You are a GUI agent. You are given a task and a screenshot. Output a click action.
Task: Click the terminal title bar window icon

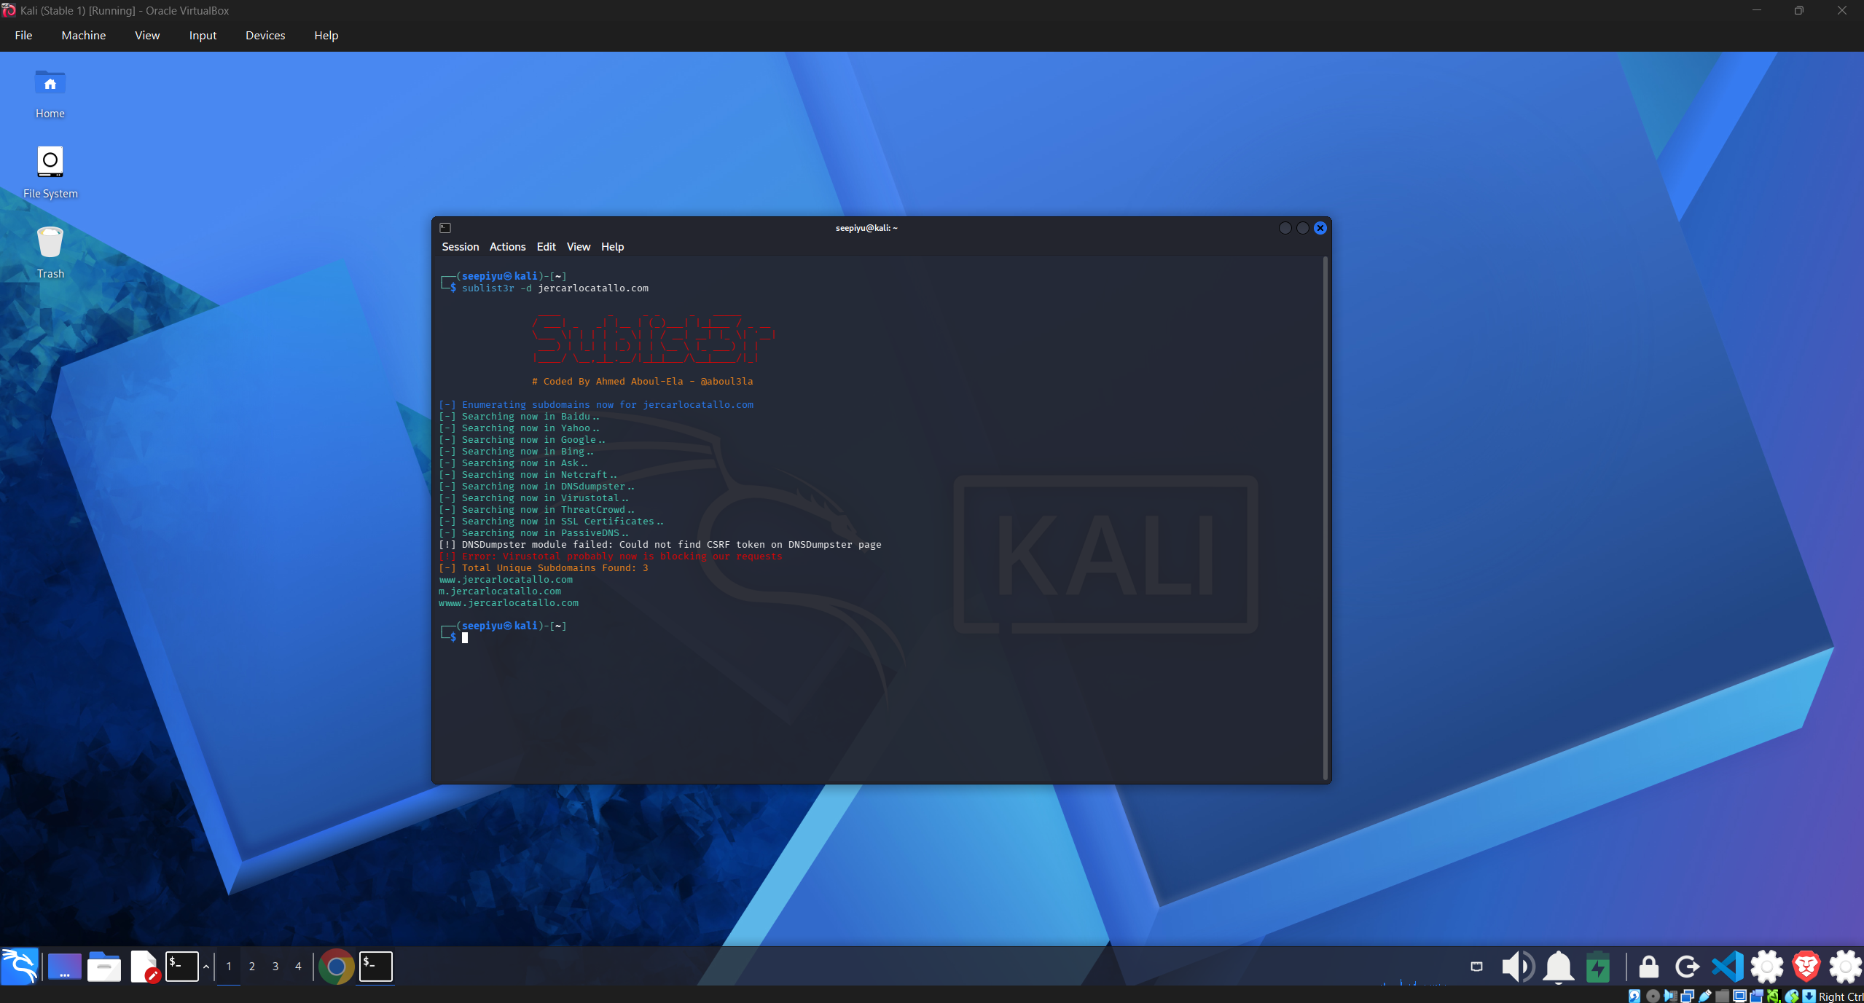tap(445, 228)
